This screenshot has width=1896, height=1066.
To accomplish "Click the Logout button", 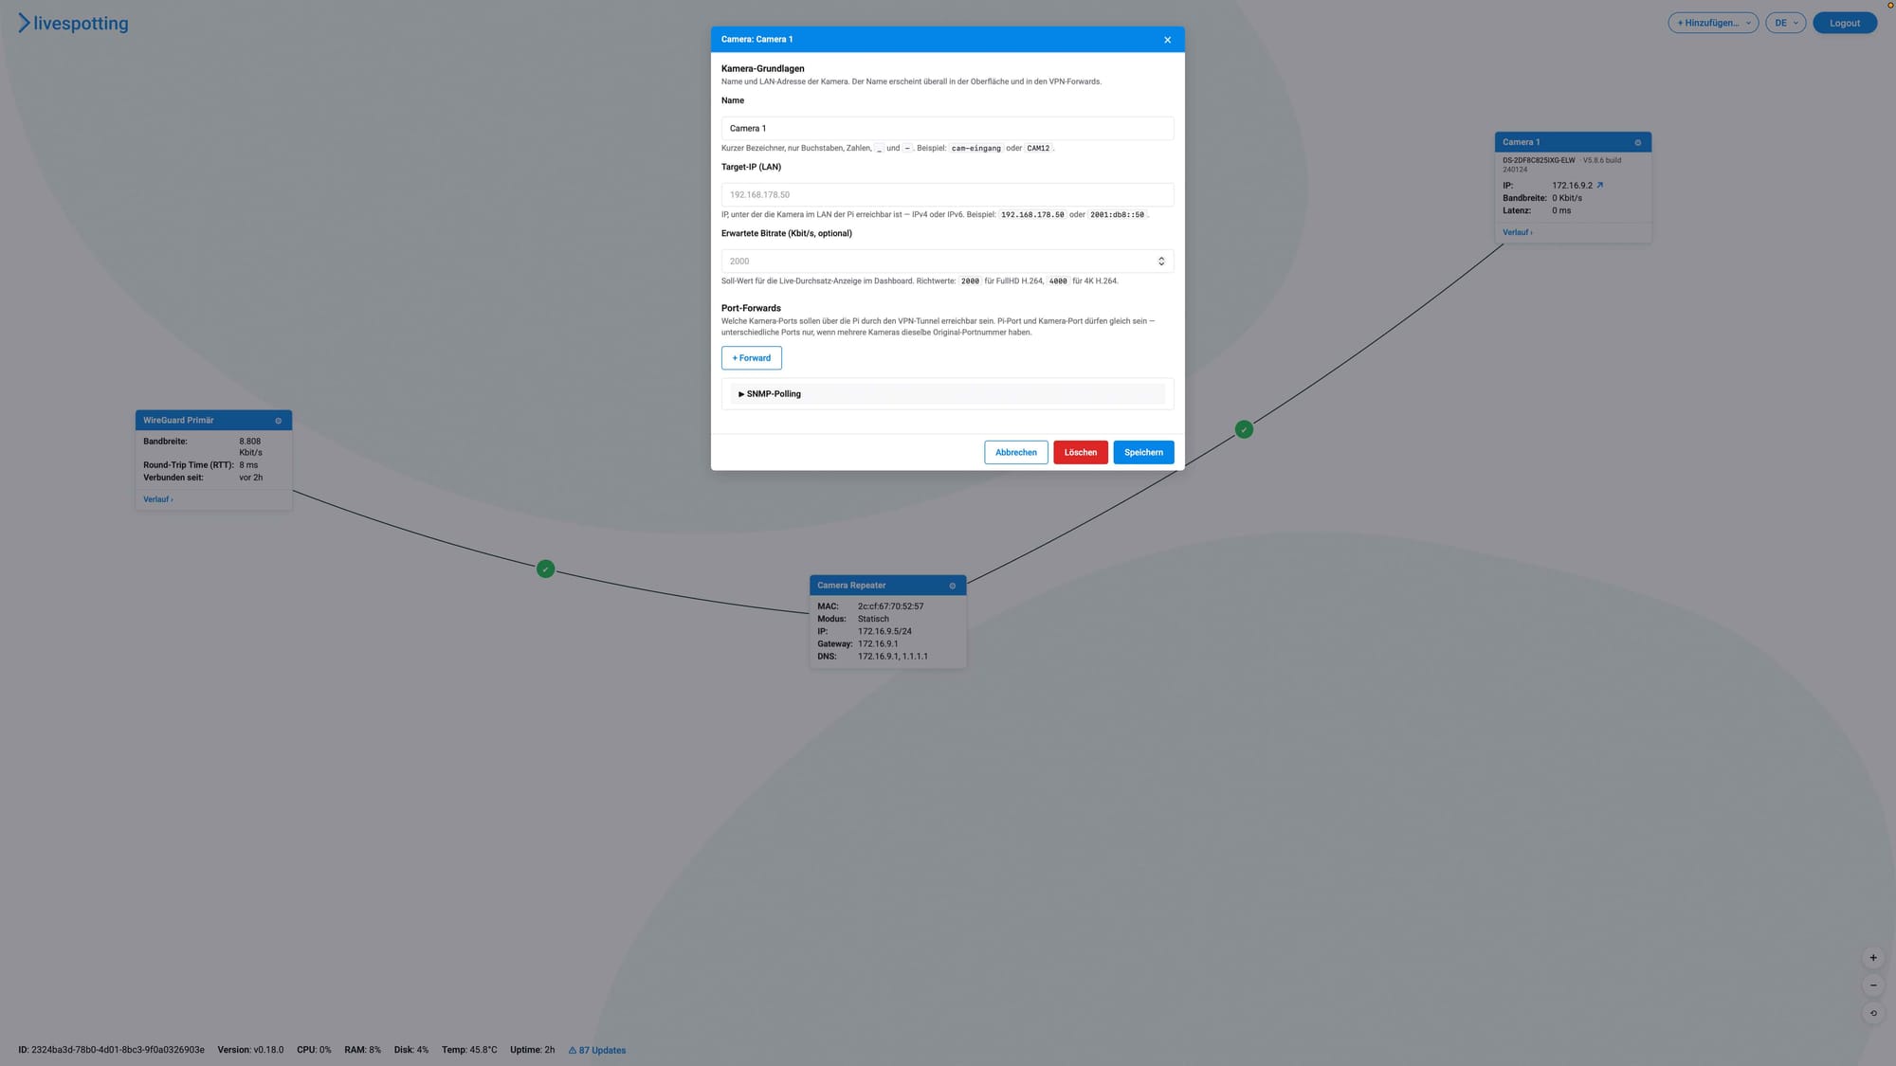I will (x=1844, y=23).
